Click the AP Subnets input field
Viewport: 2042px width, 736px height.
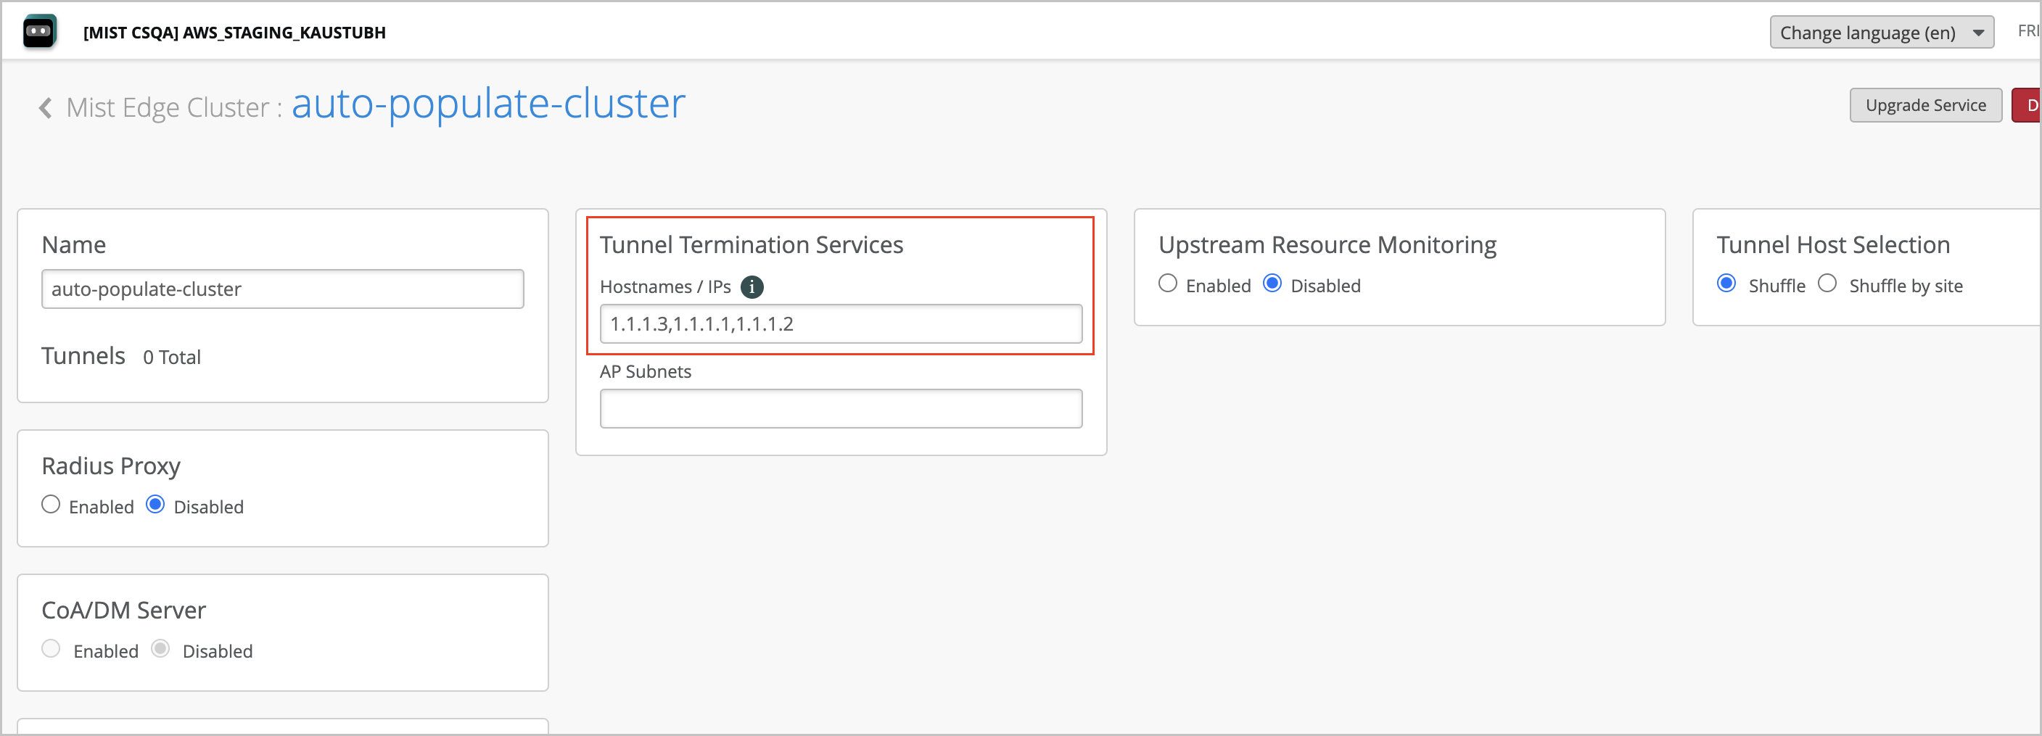[840, 409]
